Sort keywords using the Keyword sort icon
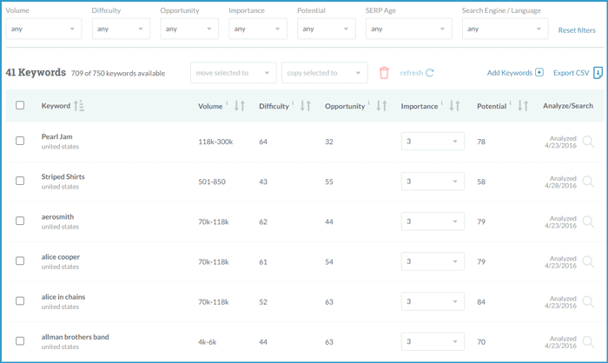Screen dimensions: 608x363 pyautogui.click(x=79, y=106)
